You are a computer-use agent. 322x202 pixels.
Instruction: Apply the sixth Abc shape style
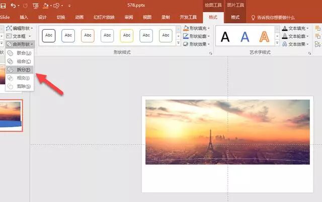pyautogui.click(x=146, y=36)
